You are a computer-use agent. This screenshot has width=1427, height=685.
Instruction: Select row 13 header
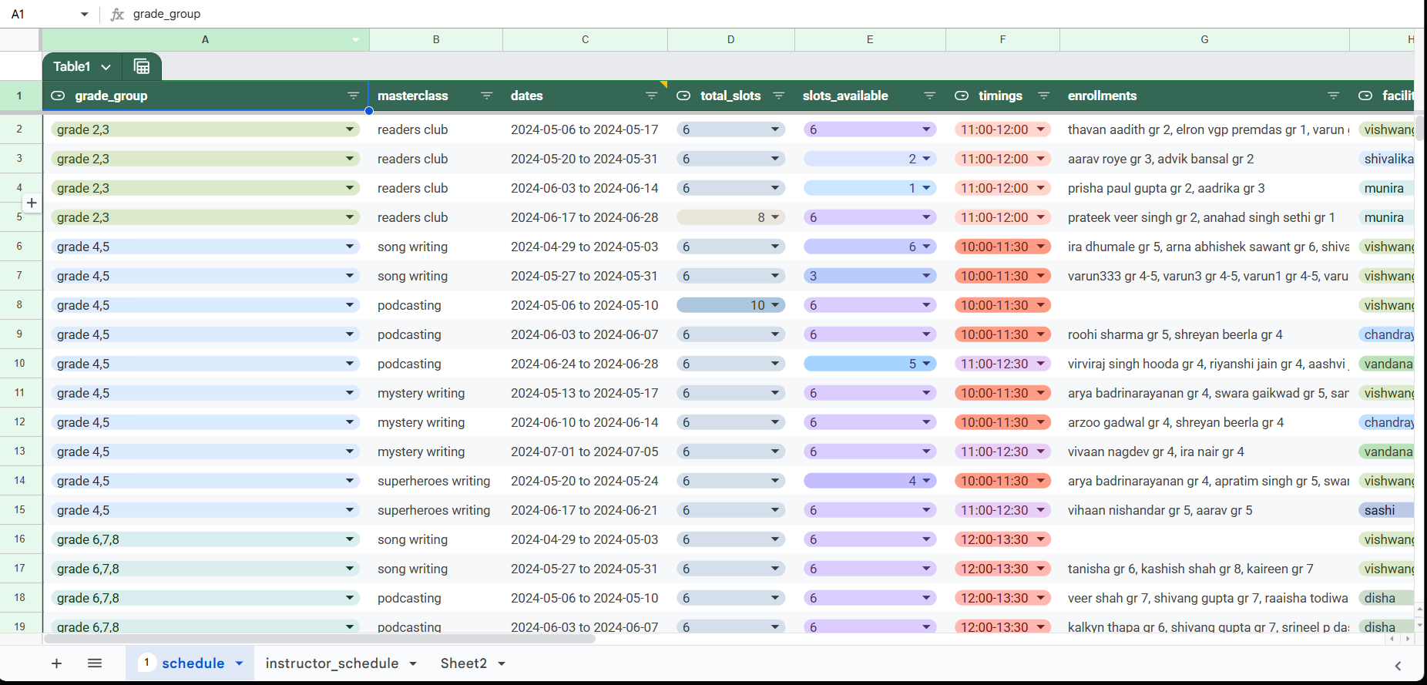[x=20, y=452]
